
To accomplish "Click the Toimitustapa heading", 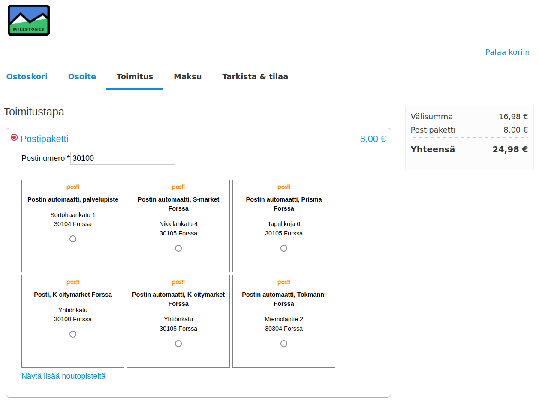I will coord(34,112).
